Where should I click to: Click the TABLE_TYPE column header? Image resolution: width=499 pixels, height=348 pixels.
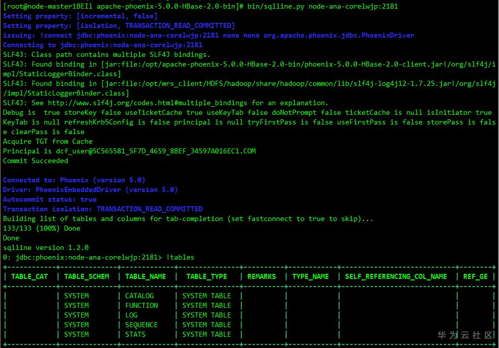tap(207, 276)
